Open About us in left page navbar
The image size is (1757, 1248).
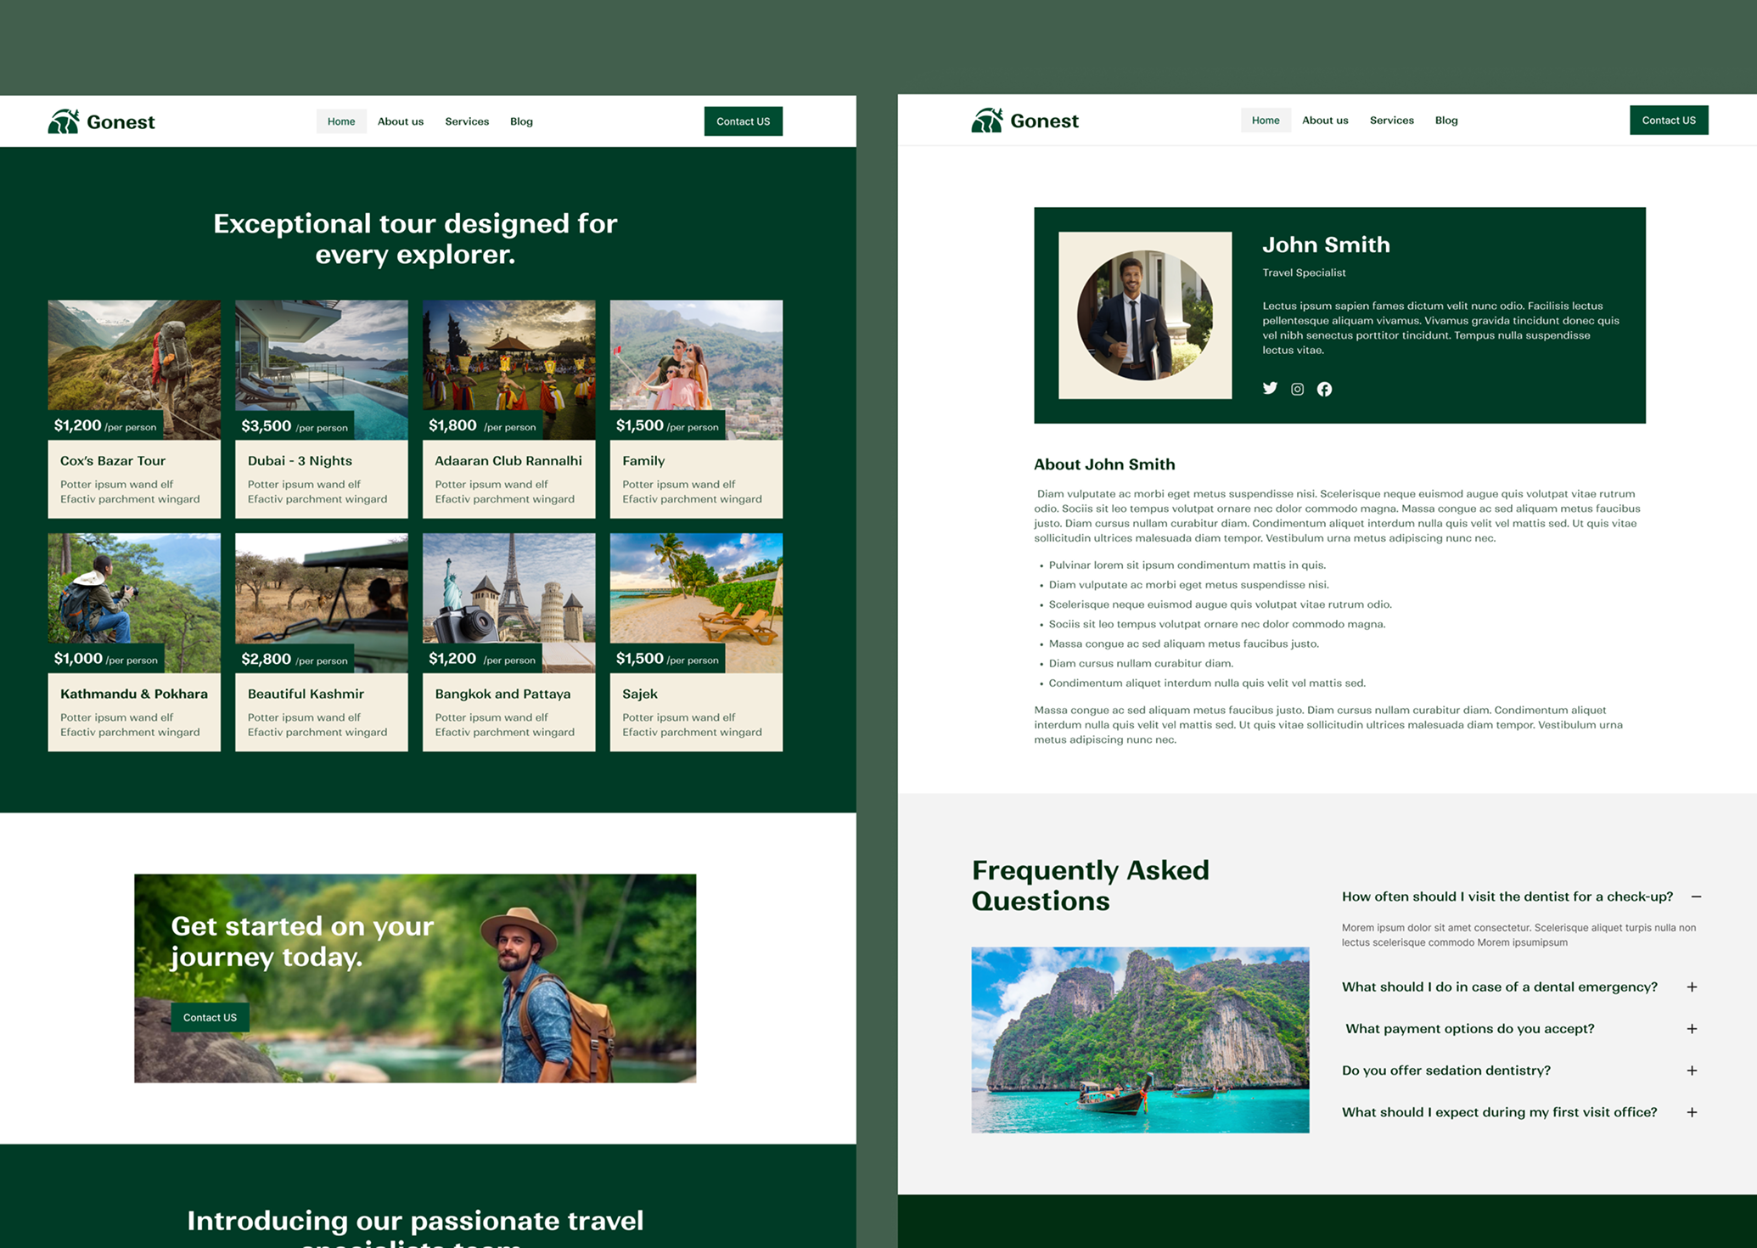[x=401, y=121]
